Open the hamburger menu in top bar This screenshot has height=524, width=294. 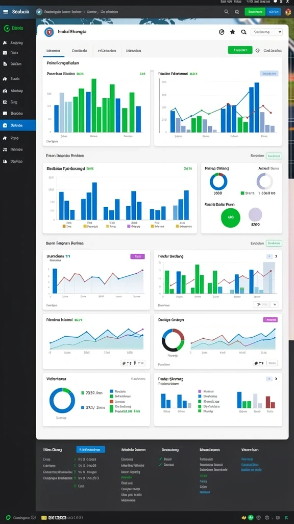6,12
